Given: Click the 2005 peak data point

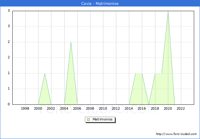Looking at the screenshot, I should 71,42.
